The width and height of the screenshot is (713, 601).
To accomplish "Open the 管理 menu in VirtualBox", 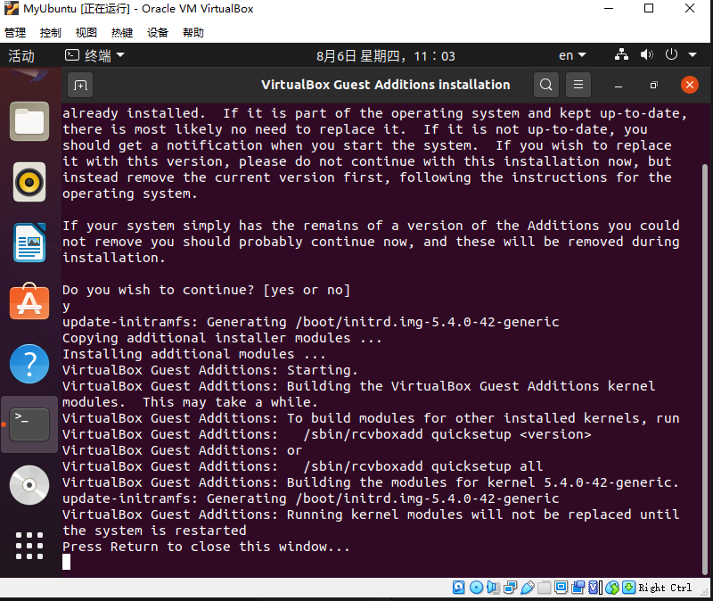I will tap(15, 33).
